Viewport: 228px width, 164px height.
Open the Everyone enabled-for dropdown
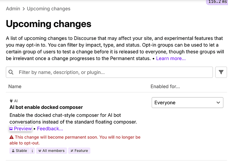coord(187,103)
